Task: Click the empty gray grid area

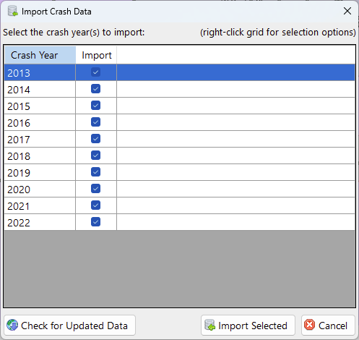Action: point(179,268)
